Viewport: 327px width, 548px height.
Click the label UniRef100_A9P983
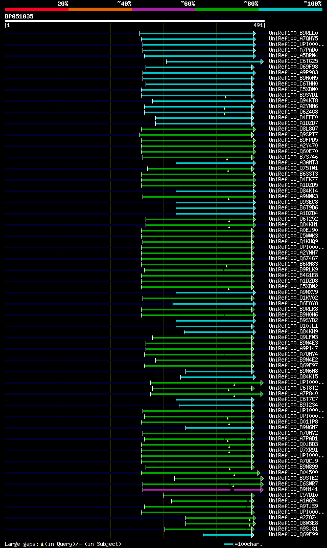coord(293,73)
